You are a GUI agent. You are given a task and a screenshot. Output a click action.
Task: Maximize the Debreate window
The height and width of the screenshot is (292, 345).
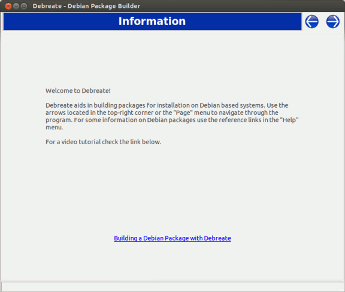(24, 6)
